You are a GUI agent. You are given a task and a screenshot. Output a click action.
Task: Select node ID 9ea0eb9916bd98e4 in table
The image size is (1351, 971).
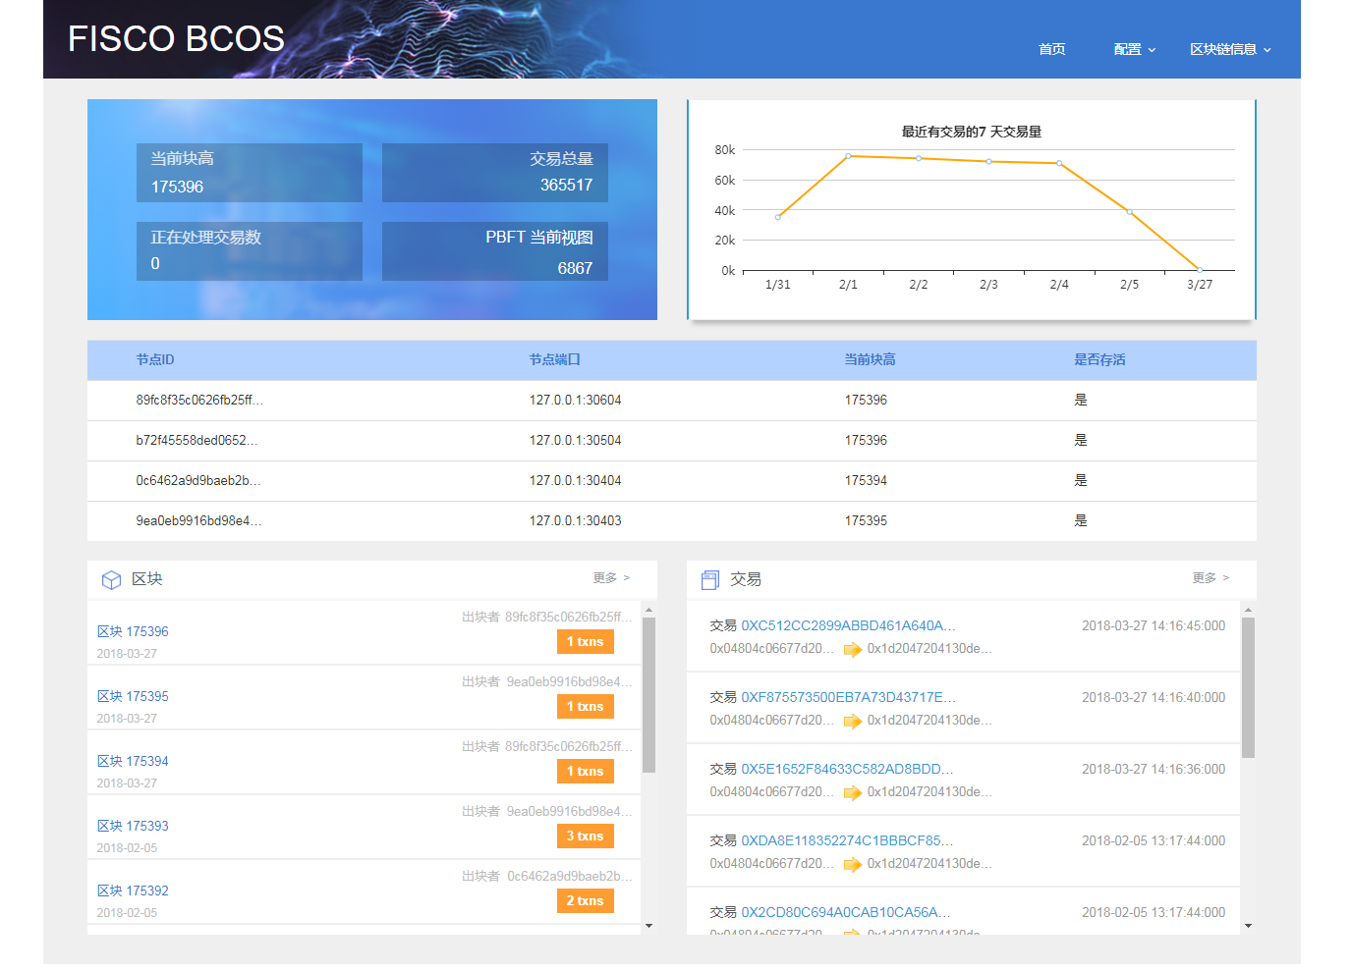(x=198, y=521)
